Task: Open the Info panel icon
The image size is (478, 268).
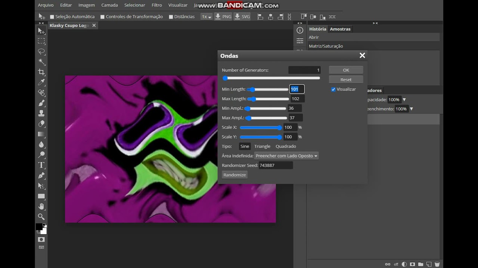Action: pyautogui.click(x=299, y=31)
